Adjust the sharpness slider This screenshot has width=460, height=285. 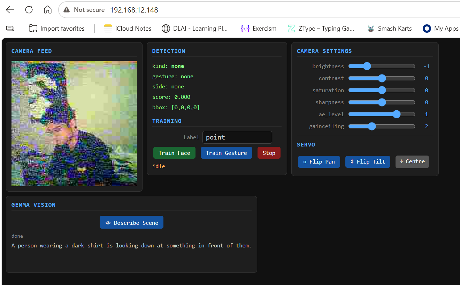pyautogui.click(x=382, y=102)
